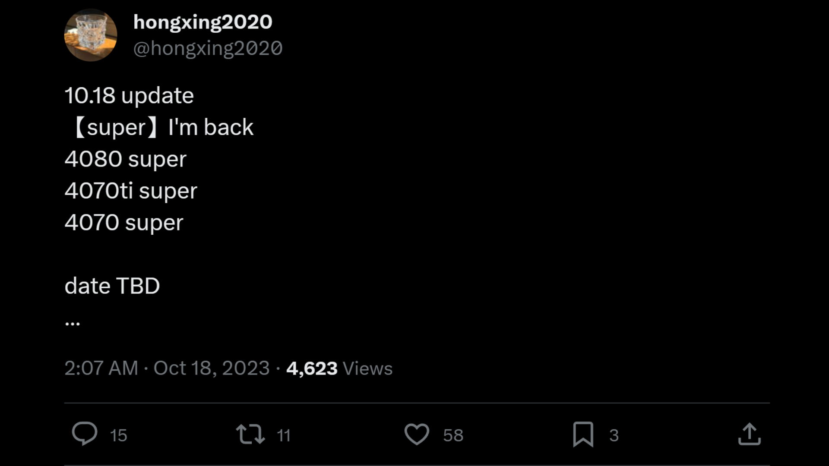829x466 pixels.
Task: Open the hongxing2020 display name profile link
Action: click(203, 22)
